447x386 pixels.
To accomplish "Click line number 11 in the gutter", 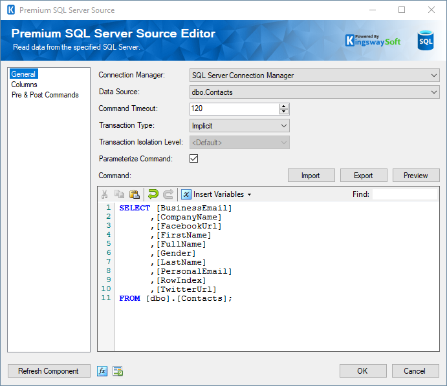I will coord(105,298).
